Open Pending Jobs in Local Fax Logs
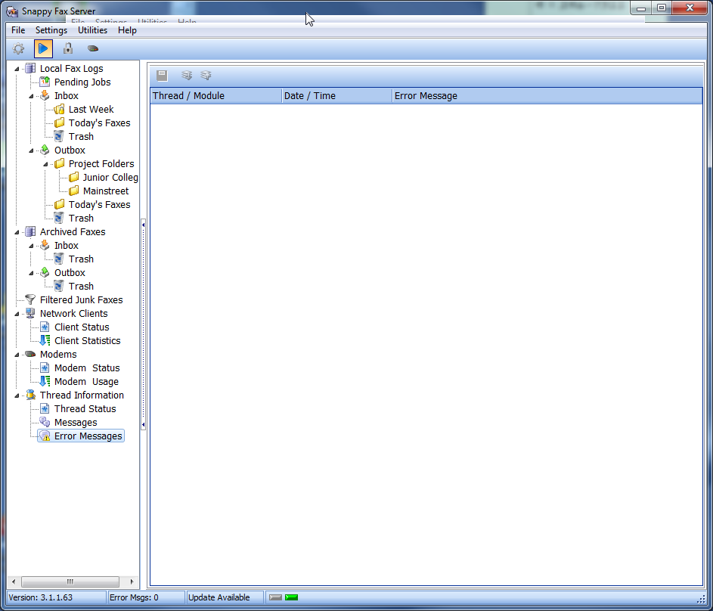 [x=82, y=82]
